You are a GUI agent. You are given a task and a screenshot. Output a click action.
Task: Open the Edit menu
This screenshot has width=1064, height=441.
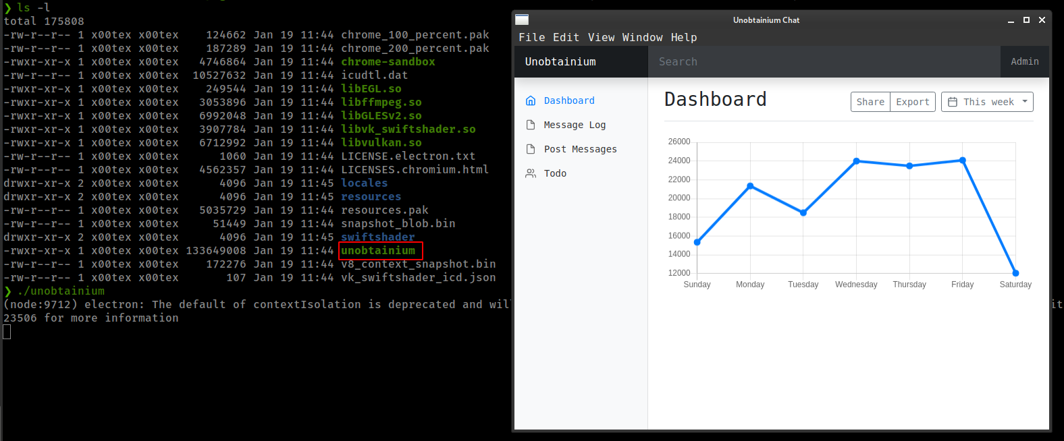566,38
